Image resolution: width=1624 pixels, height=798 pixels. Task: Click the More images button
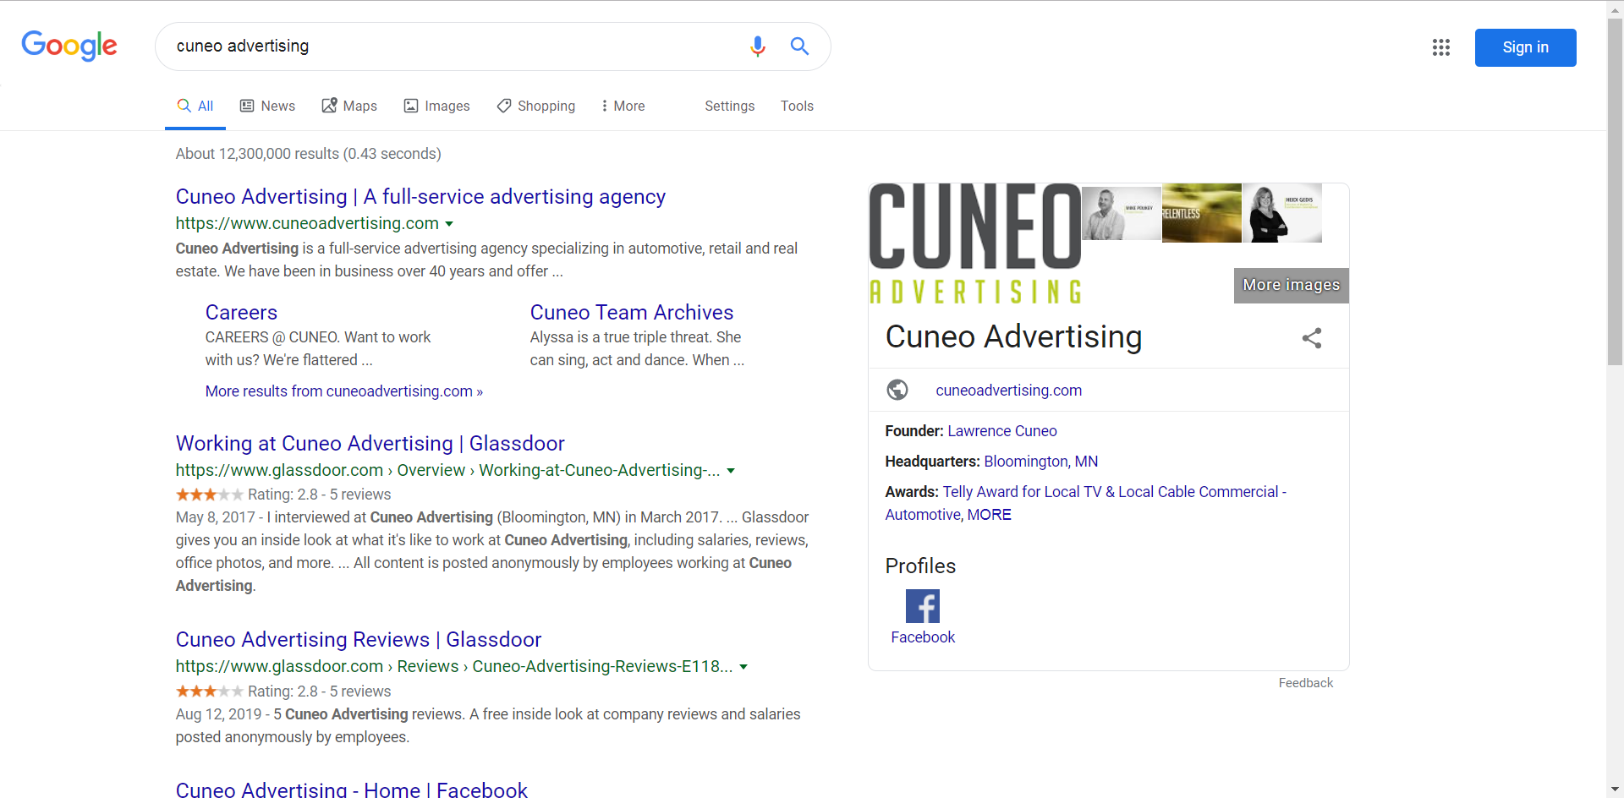(1292, 285)
